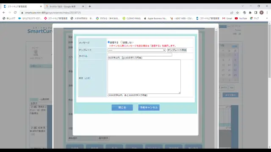
Task: Open the YouTube bookmark
Action: (x=241, y=18)
